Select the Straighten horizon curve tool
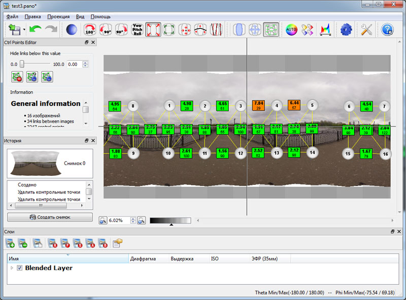Viewport: 406px width, 300px height. (x=200, y=29)
